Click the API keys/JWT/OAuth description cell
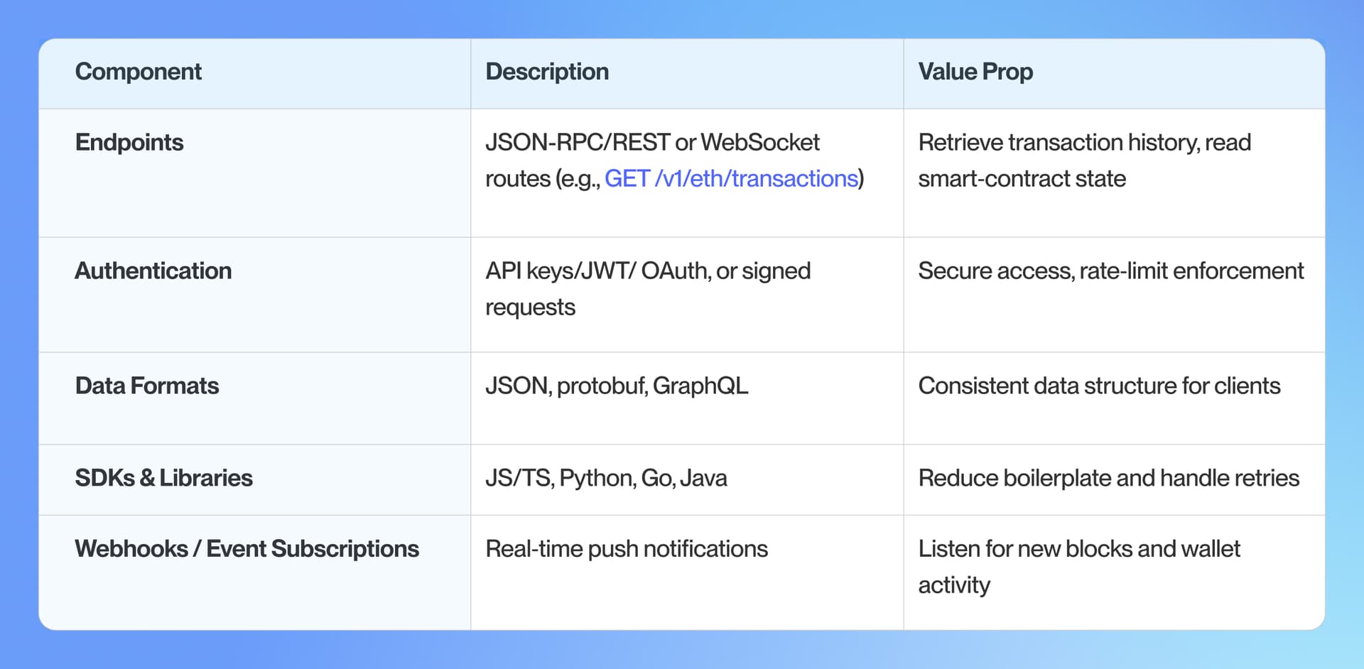 [x=647, y=271]
